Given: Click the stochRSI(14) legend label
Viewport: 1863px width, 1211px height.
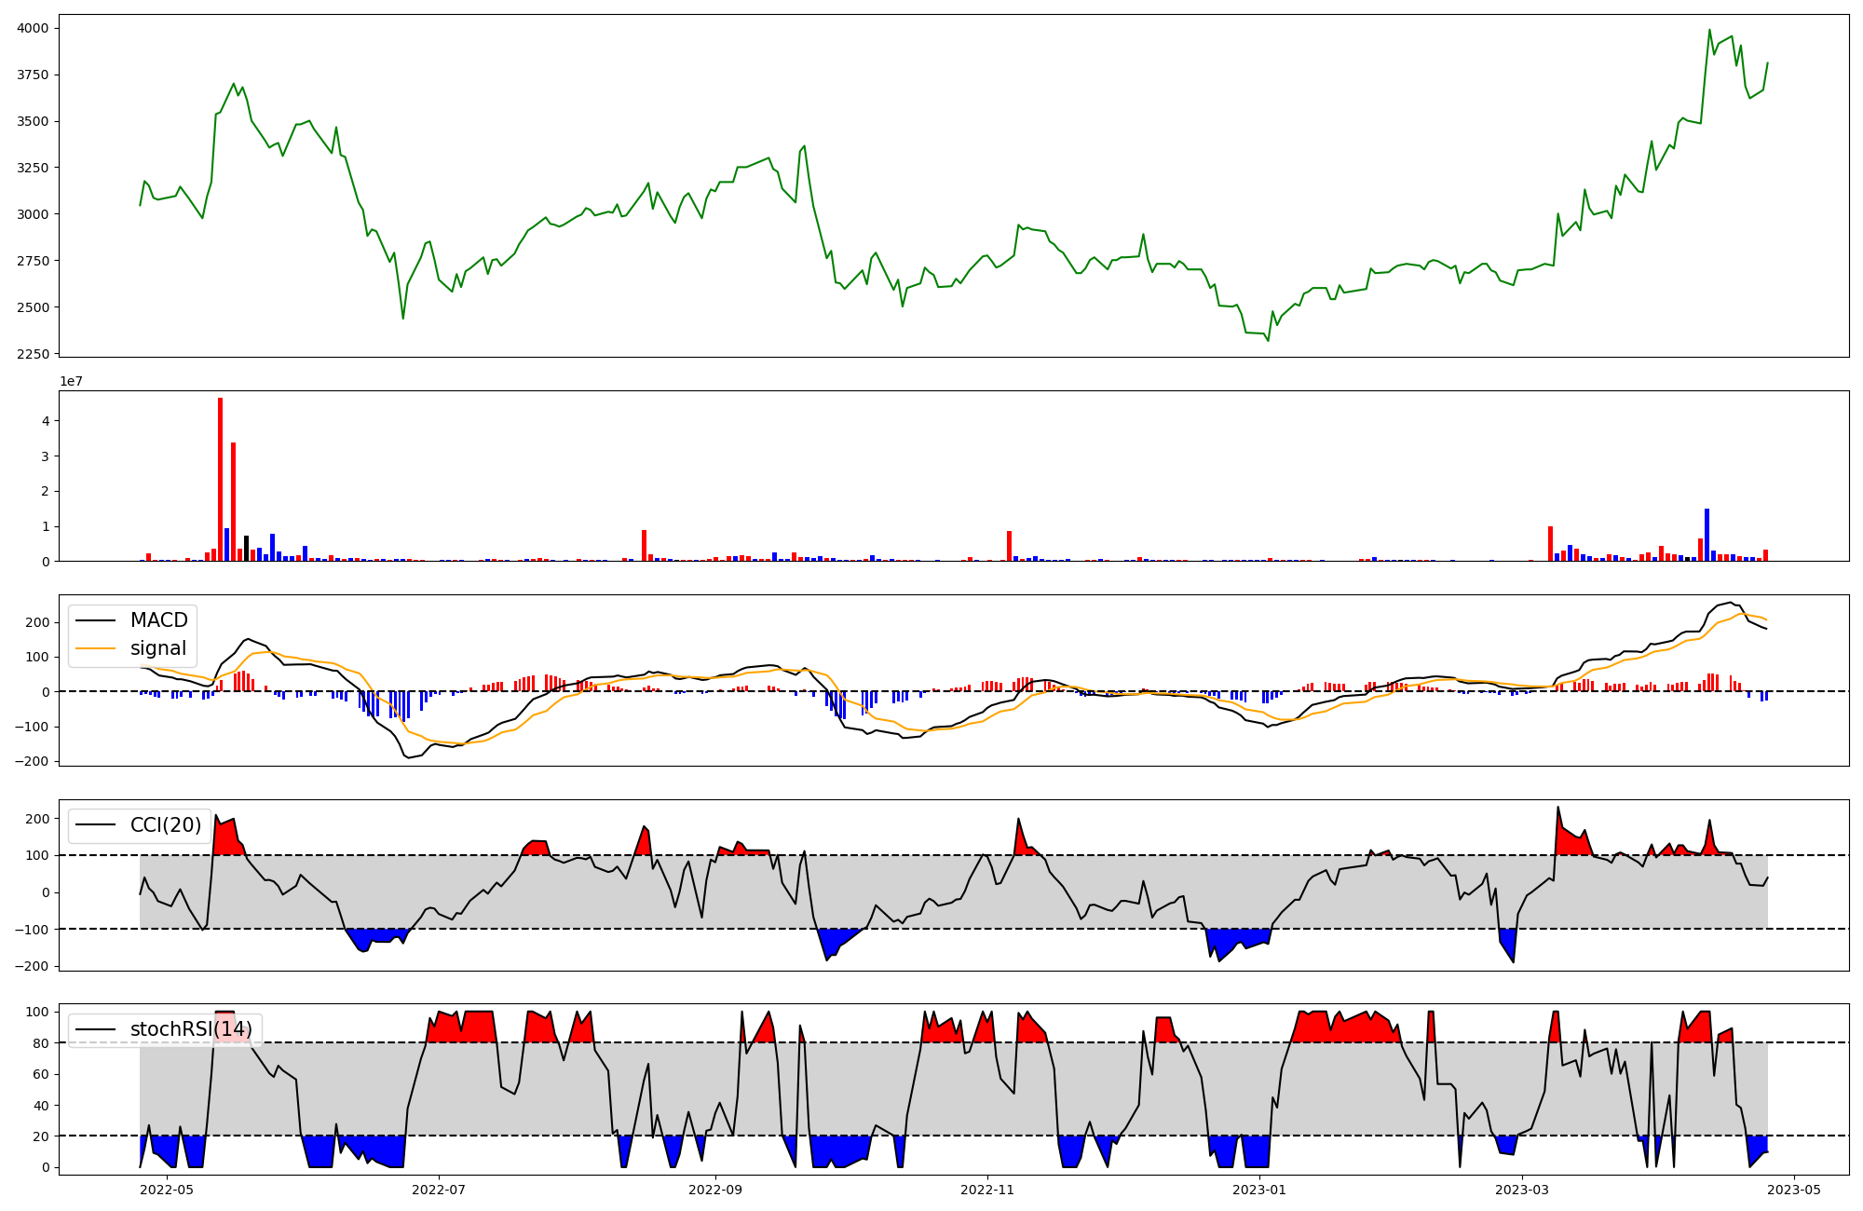Looking at the screenshot, I should (x=192, y=1029).
